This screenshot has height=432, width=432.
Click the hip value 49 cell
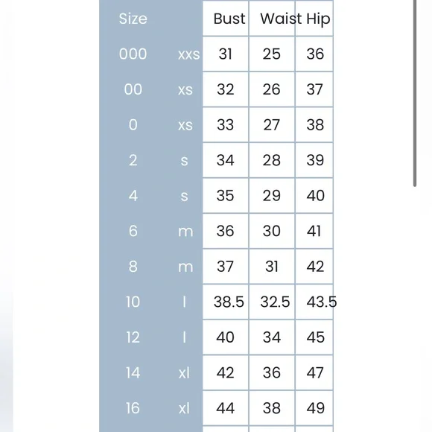(x=314, y=408)
